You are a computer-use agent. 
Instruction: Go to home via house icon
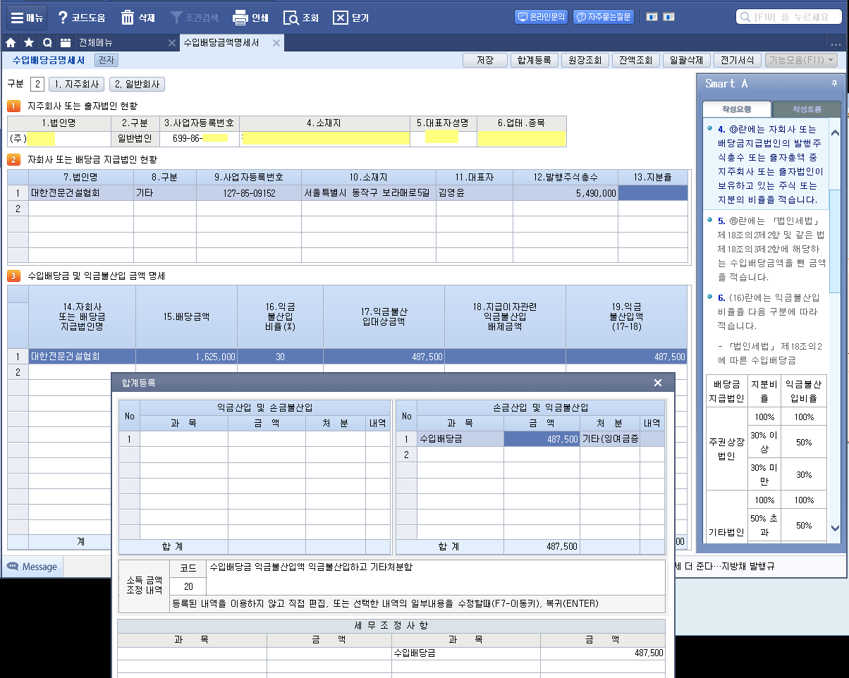click(x=11, y=43)
